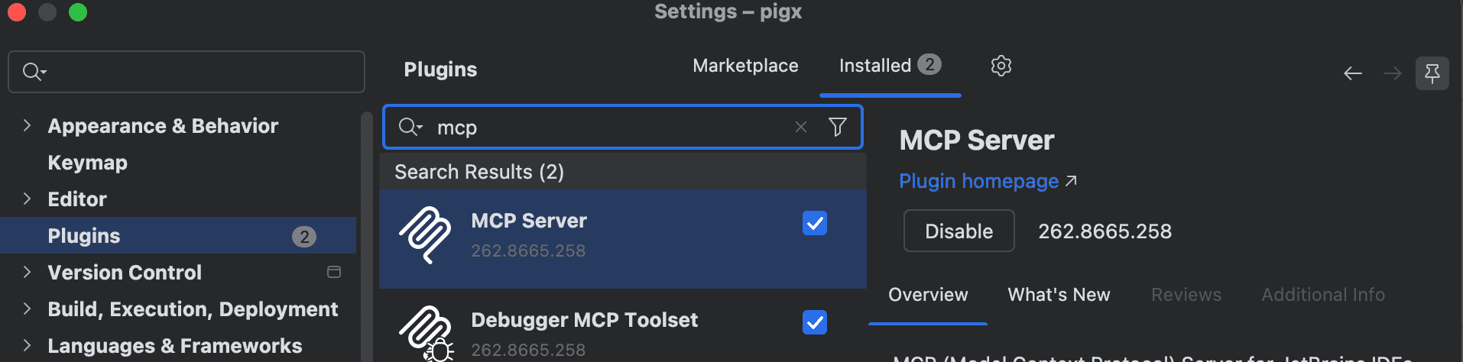Image resolution: width=1463 pixels, height=362 pixels.
Task: Click version 262.8665.258 beside Disable button
Action: pyautogui.click(x=1105, y=231)
